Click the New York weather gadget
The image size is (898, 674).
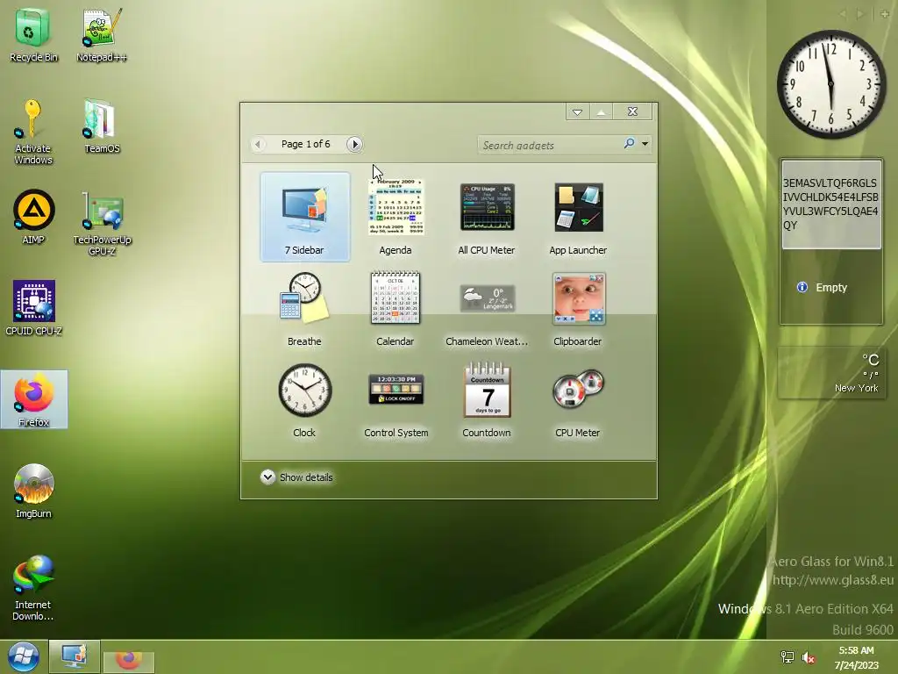[831, 372]
